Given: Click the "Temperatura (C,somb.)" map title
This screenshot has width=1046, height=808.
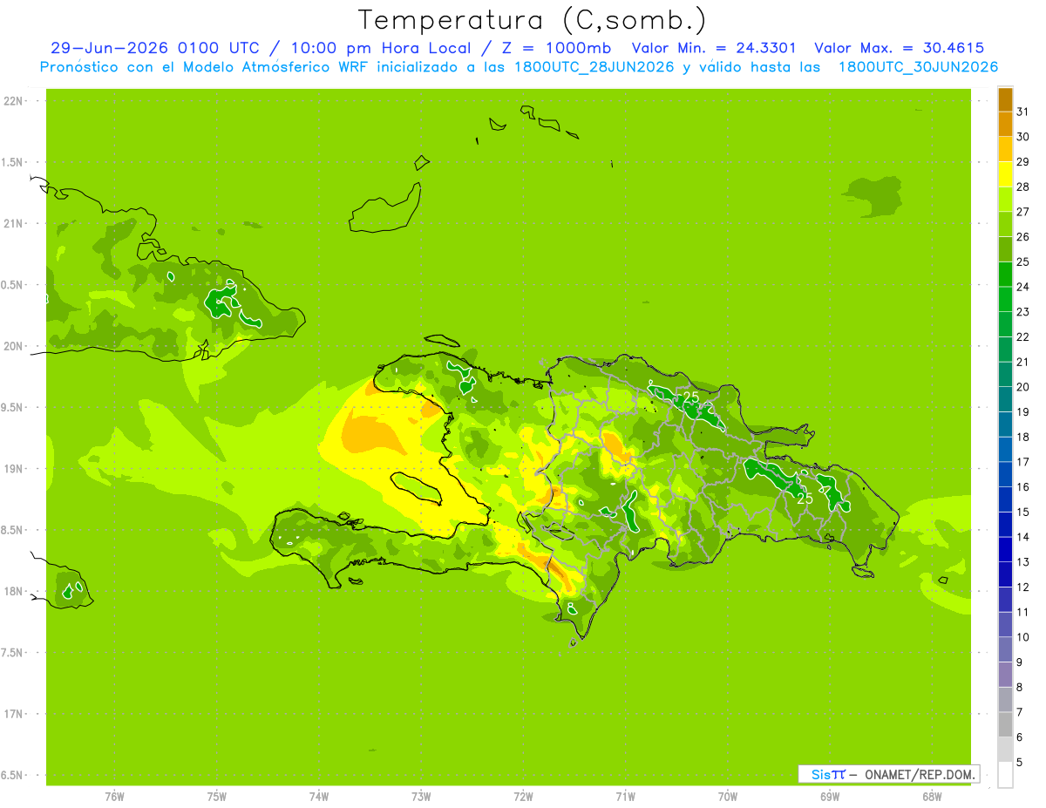Looking at the screenshot, I should pos(533,20).
